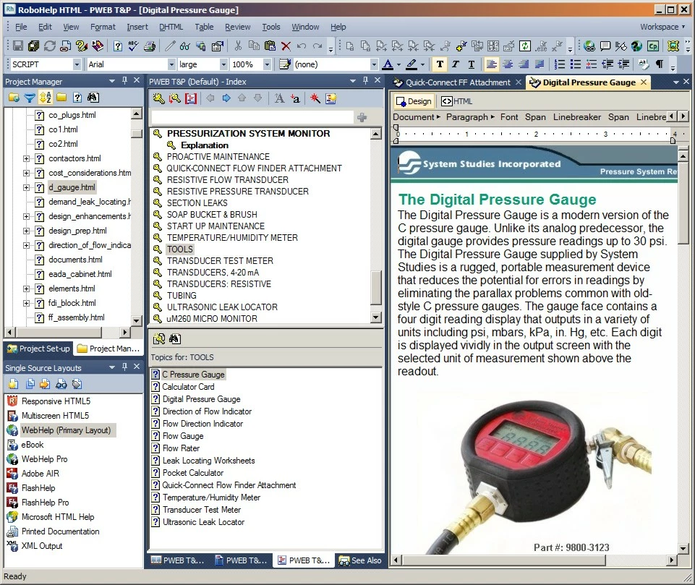
Task: Switch to Design view
Action: point(414,101)
